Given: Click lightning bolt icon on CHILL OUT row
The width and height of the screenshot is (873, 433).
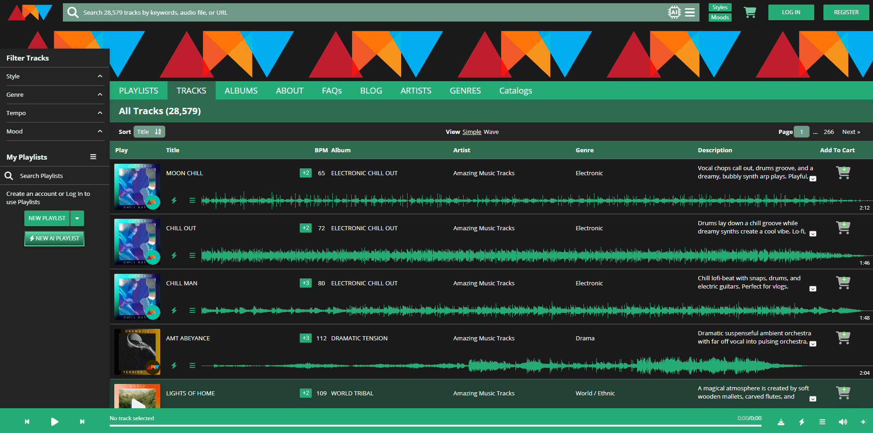Looking at the screenshot, I should click(x=174, y=255).
